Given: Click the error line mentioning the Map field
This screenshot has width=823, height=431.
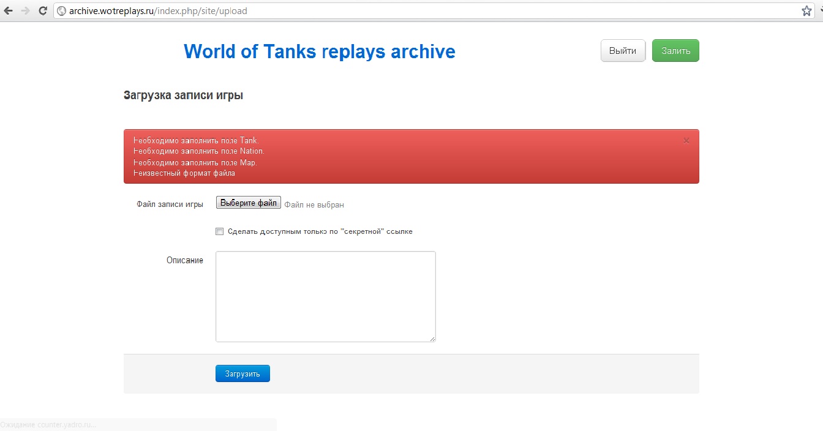Looking at the screenshot, I should [x=195, y=162].
